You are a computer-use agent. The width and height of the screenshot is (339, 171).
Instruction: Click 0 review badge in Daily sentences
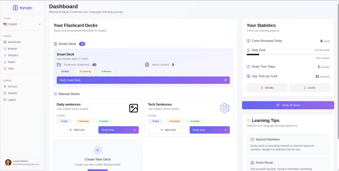(x=104, y=121)
